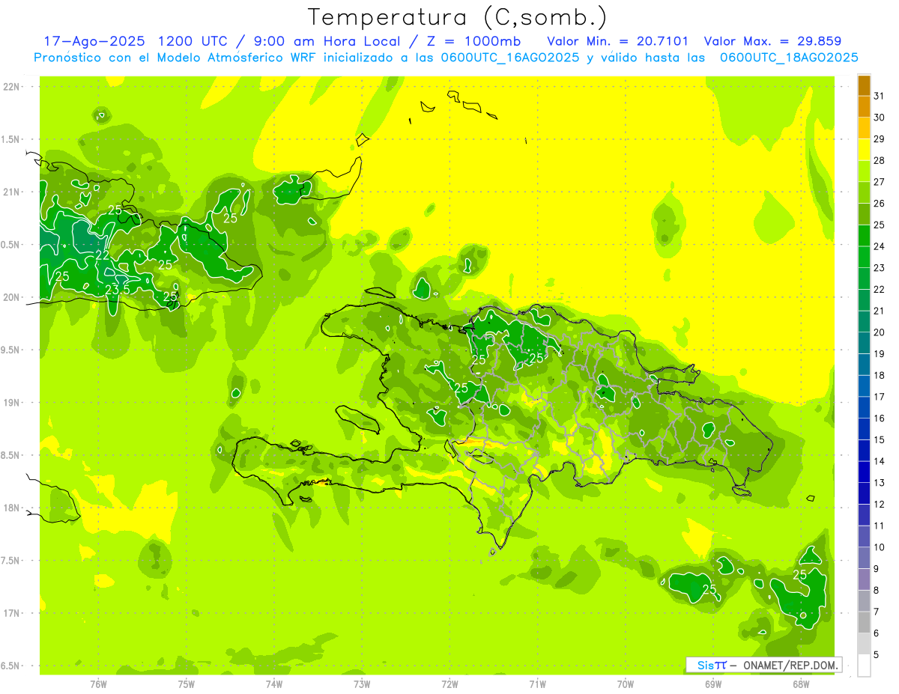Click the valid-until time '0600UTC_18AGO2025'
The image size is (899, 694).
pos(789,58)
